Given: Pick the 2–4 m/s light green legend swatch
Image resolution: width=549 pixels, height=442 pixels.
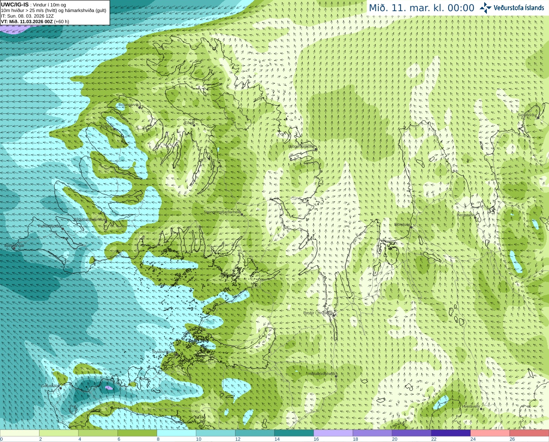Looking at the screenshot, I should point(59,433).
